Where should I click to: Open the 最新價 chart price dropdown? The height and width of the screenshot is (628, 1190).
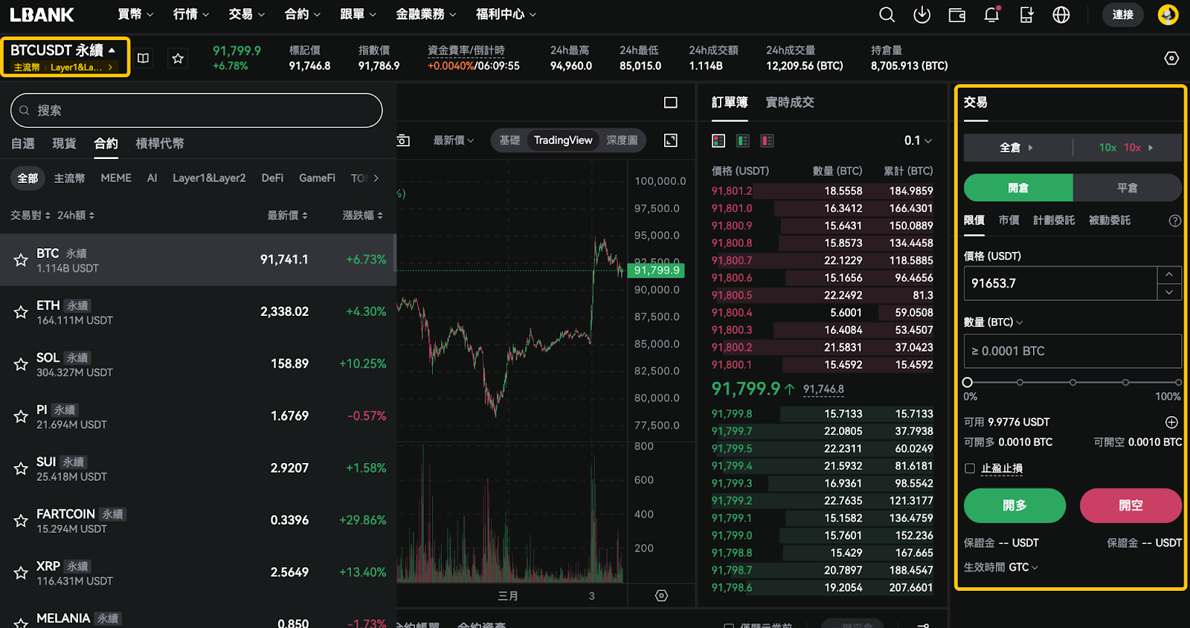(x=454, y=140)
